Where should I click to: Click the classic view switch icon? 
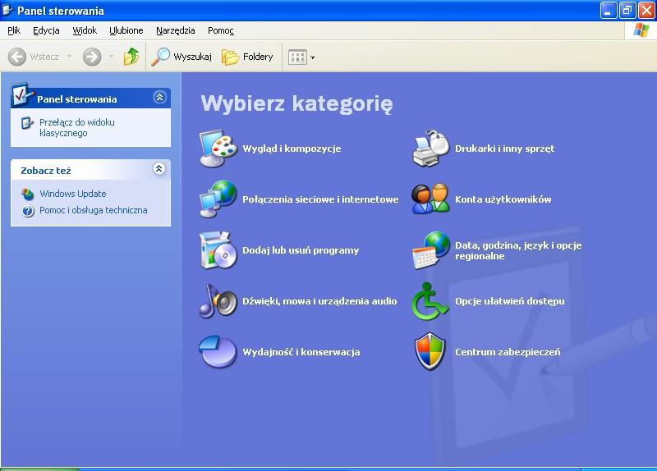click(x=27, y=123)
